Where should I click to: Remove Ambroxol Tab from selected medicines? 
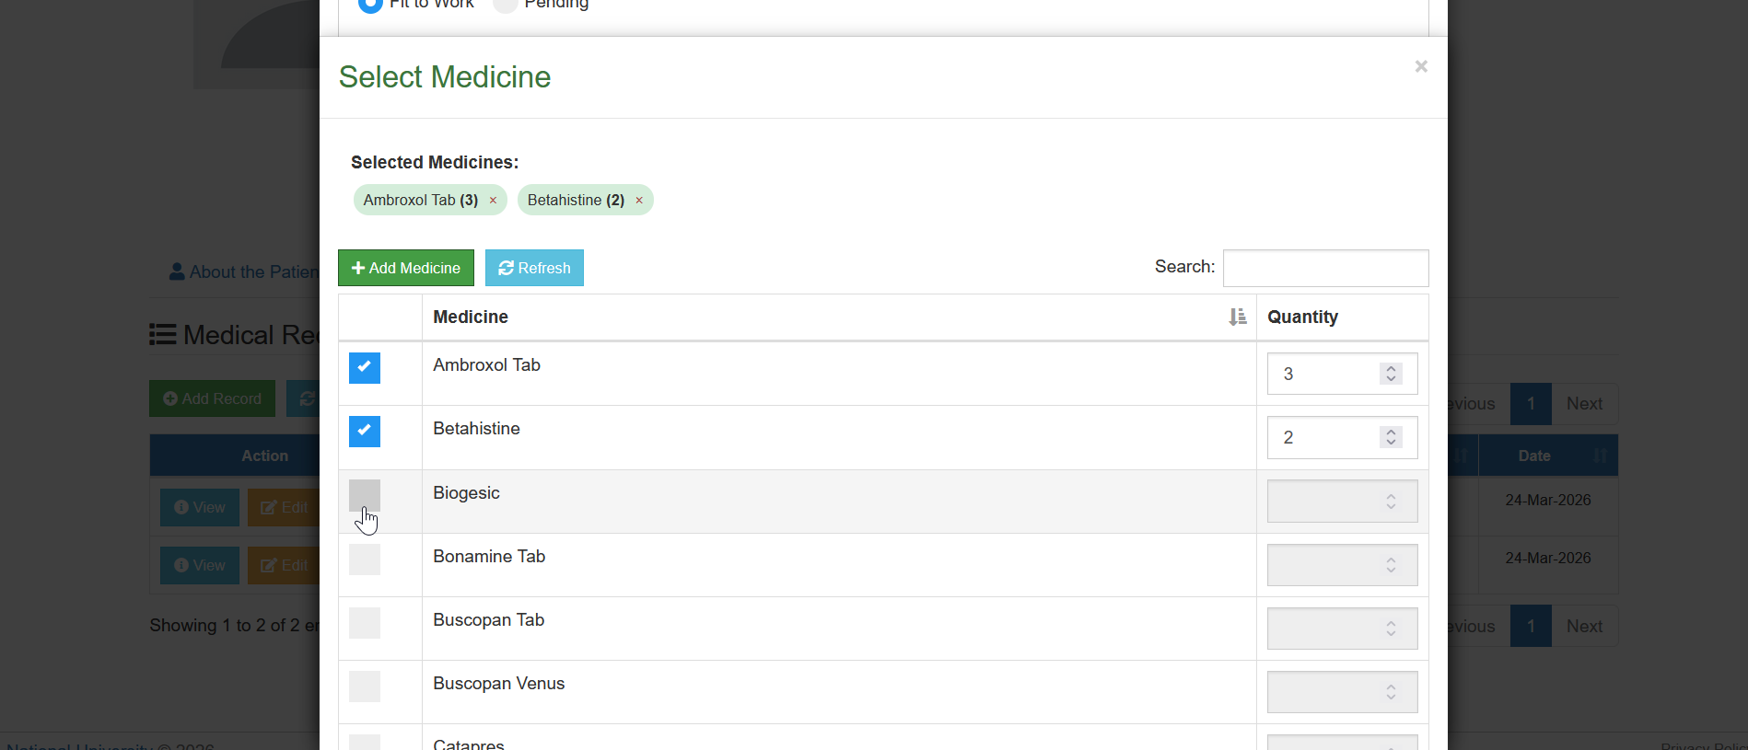pyautogui.click(x=493, y=201)
